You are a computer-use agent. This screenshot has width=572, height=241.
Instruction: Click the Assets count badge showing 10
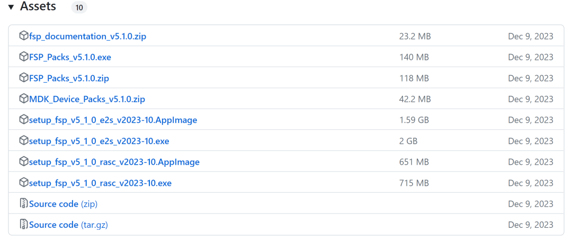[x=79, y=8]
